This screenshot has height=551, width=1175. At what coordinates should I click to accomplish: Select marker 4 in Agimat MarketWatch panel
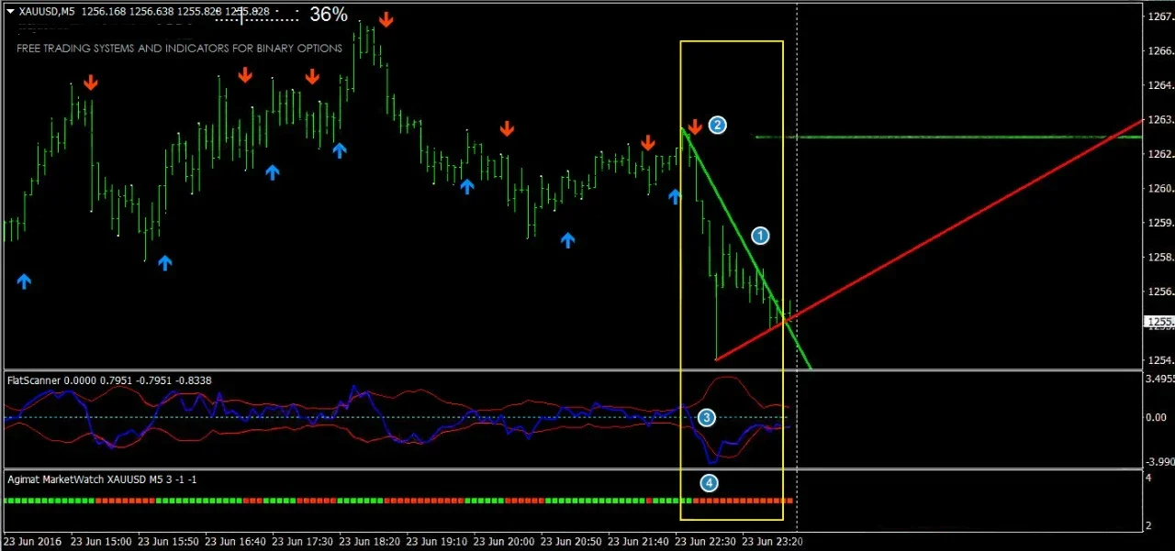(709, 483)
